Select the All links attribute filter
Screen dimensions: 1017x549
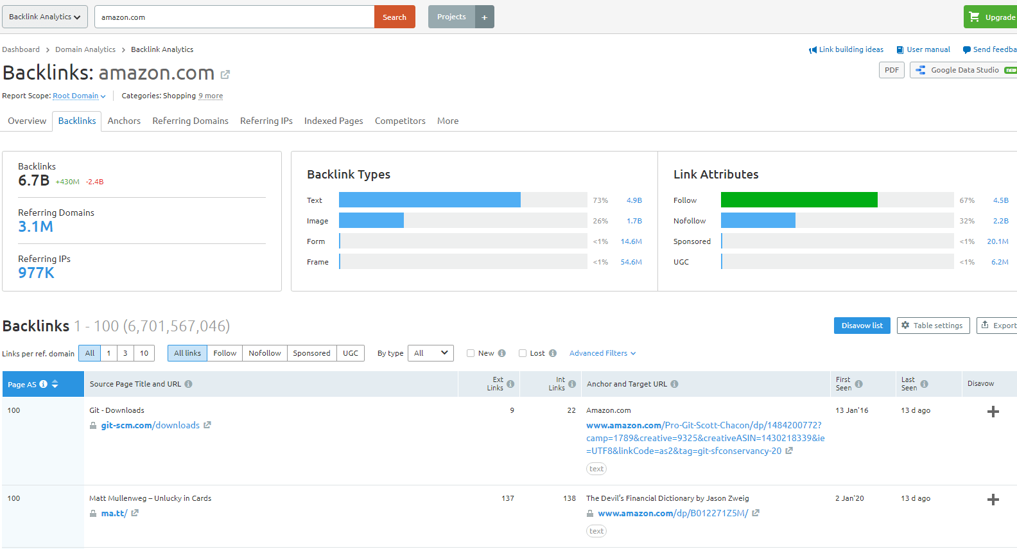(x=187, y=353)
